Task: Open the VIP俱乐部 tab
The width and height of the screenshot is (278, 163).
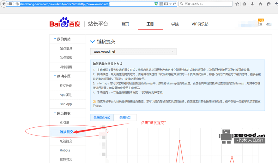Action: (200, 24)
